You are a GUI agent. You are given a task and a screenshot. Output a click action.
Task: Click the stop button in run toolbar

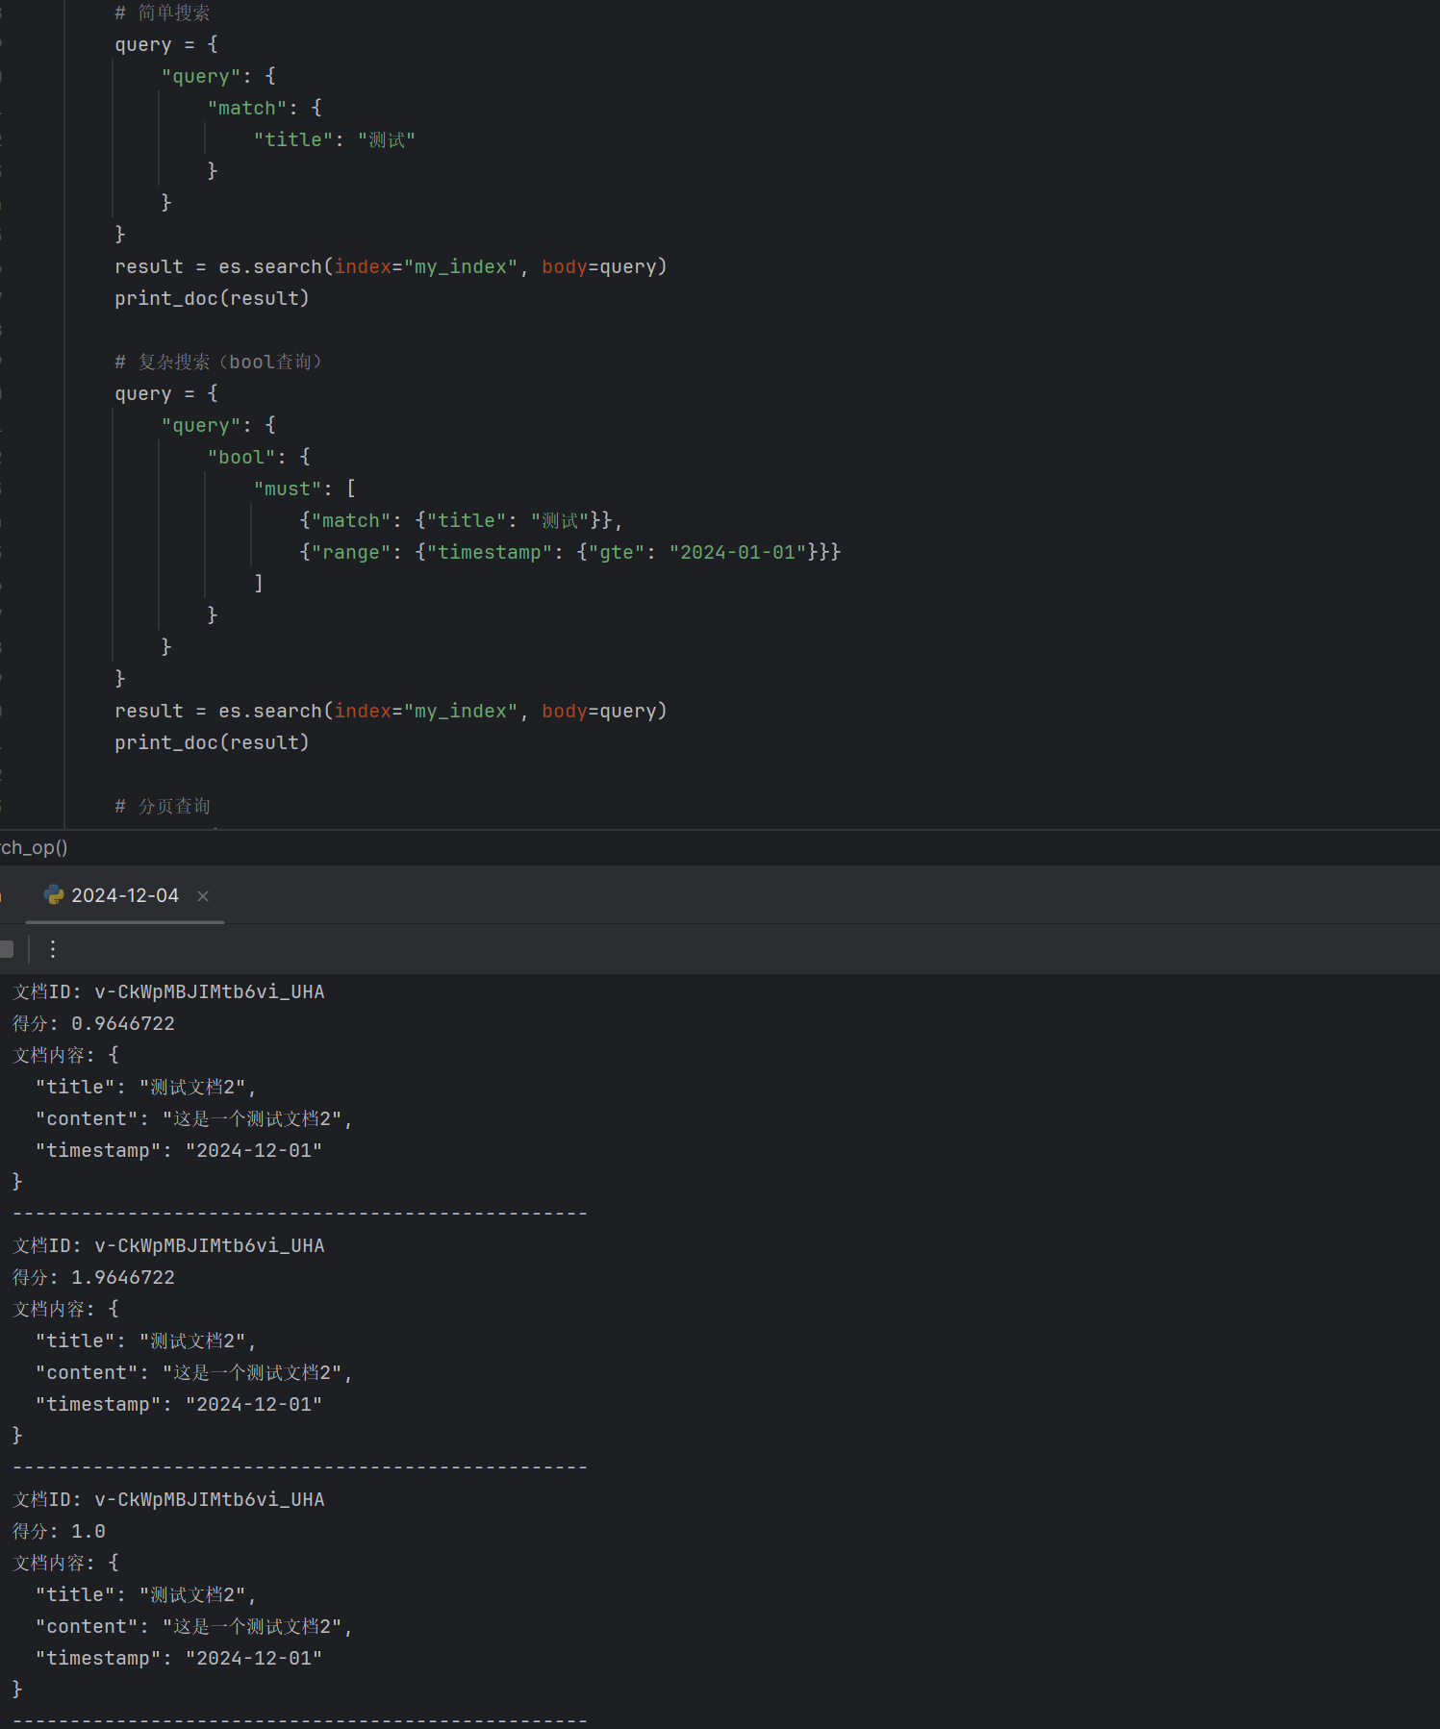click(7, 949)
